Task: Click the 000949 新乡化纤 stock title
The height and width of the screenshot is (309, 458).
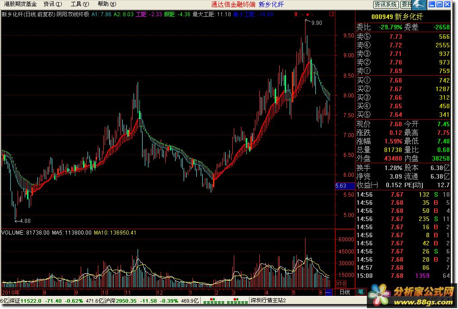Action: 397,17
